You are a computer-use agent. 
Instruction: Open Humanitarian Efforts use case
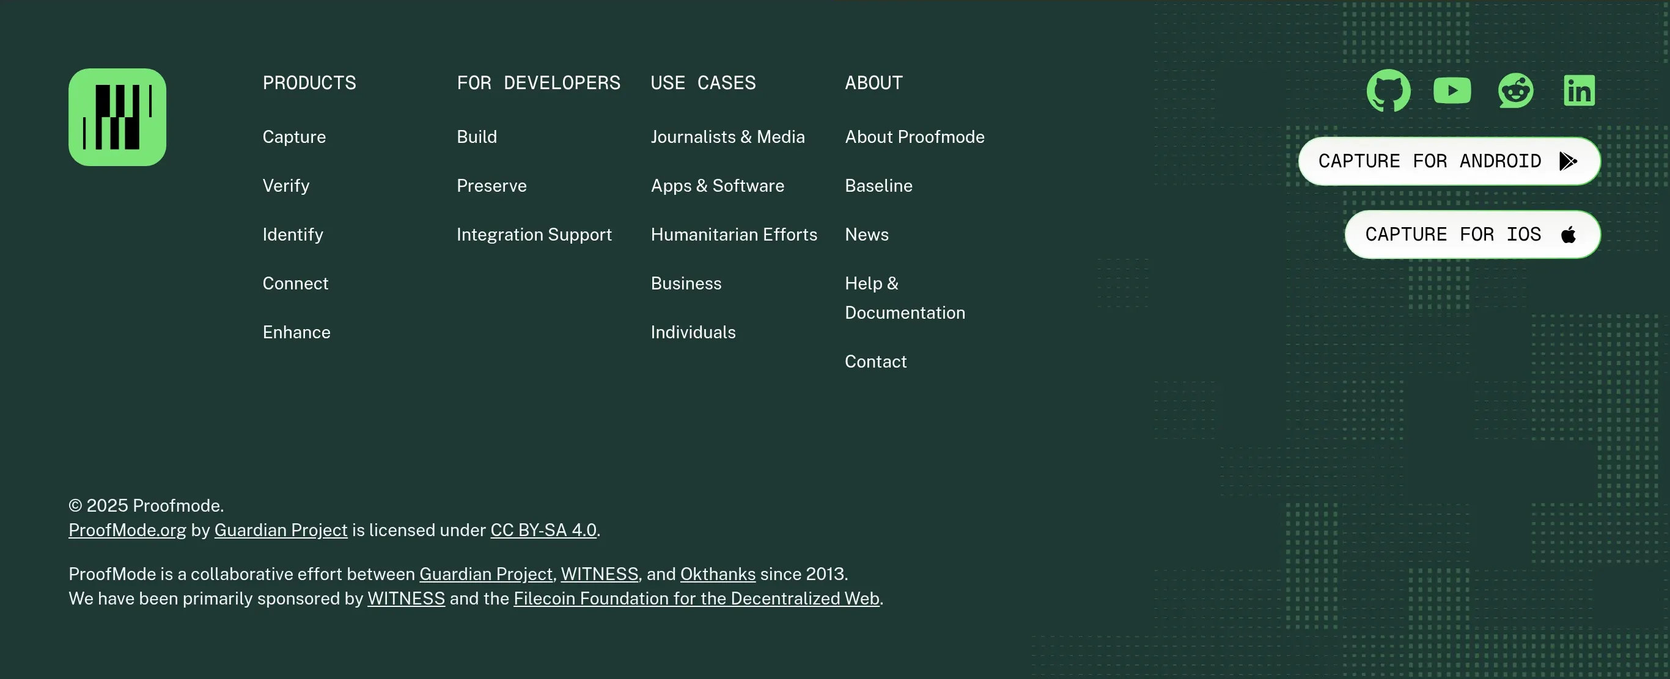[734, 234]
